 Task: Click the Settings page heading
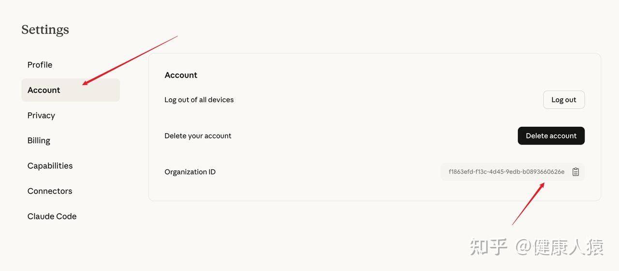pos(45,29)
